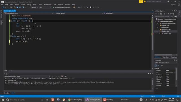This screenshot has height=102, width=181.
Task: Open the Global Scope dropdown
Action: pyautogui.click(x=79, y=13)
